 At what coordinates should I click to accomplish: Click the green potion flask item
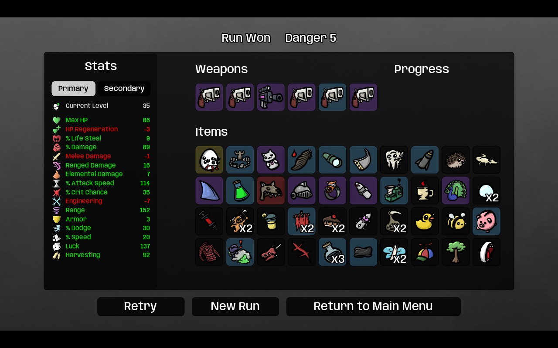click(x=240, y=190)
